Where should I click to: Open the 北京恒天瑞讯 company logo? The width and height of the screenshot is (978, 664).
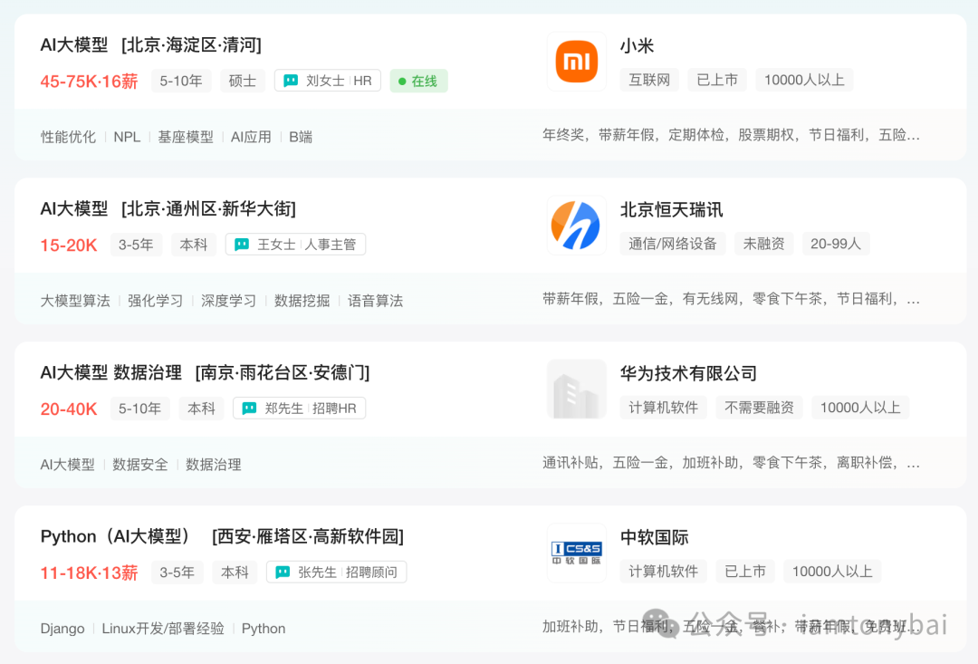576,226
